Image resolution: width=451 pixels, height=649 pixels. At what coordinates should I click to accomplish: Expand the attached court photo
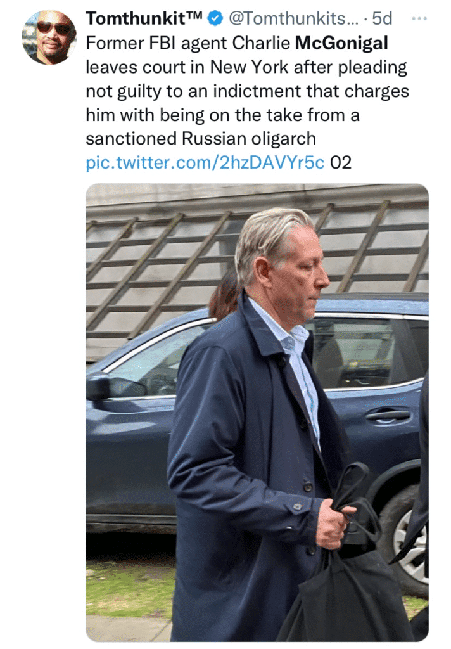click(x=257, y=412)
